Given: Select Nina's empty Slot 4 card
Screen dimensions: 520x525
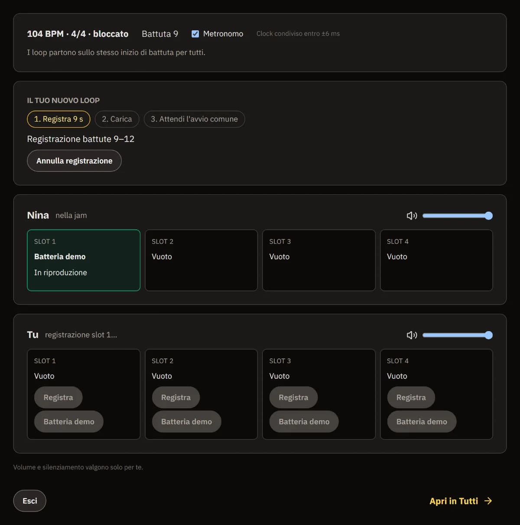Looking at the screenshot, I should point(436,260).
